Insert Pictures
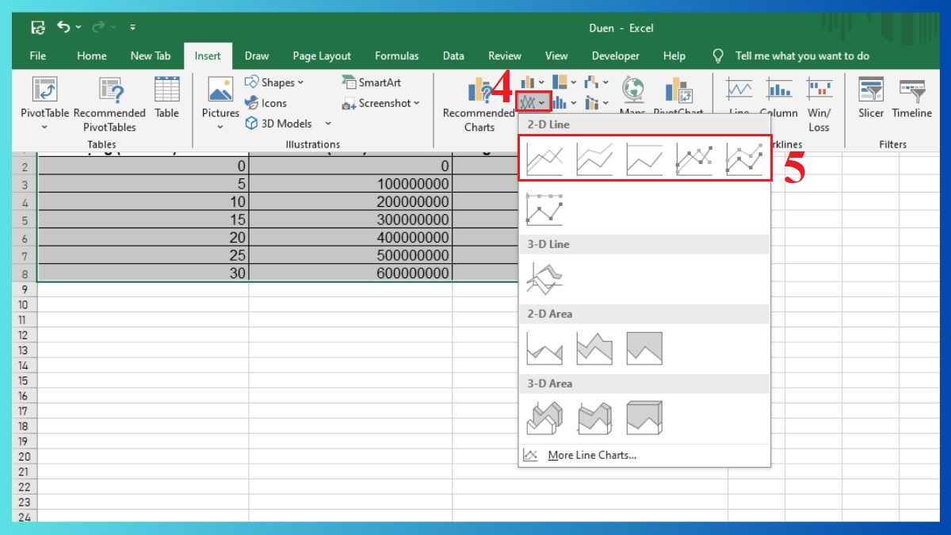951x535 pixels. click(220, 99)
